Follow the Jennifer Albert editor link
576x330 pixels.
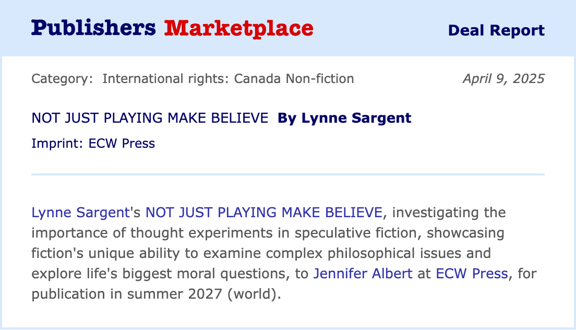click(363, 273)
